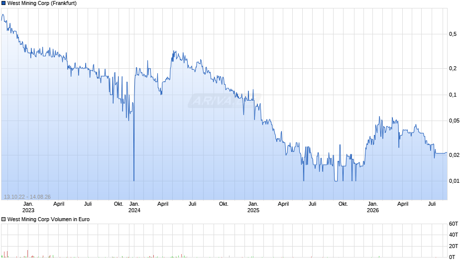
Task: Click the 40T volume axis label
Action: [x=454, y=235]
